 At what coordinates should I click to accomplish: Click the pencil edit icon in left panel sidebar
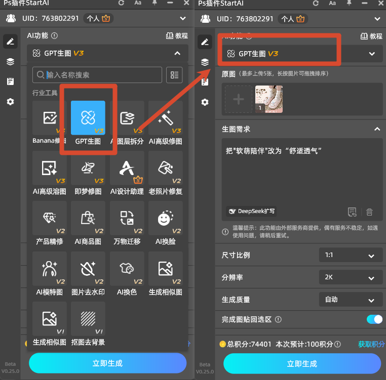click(10, 41)
